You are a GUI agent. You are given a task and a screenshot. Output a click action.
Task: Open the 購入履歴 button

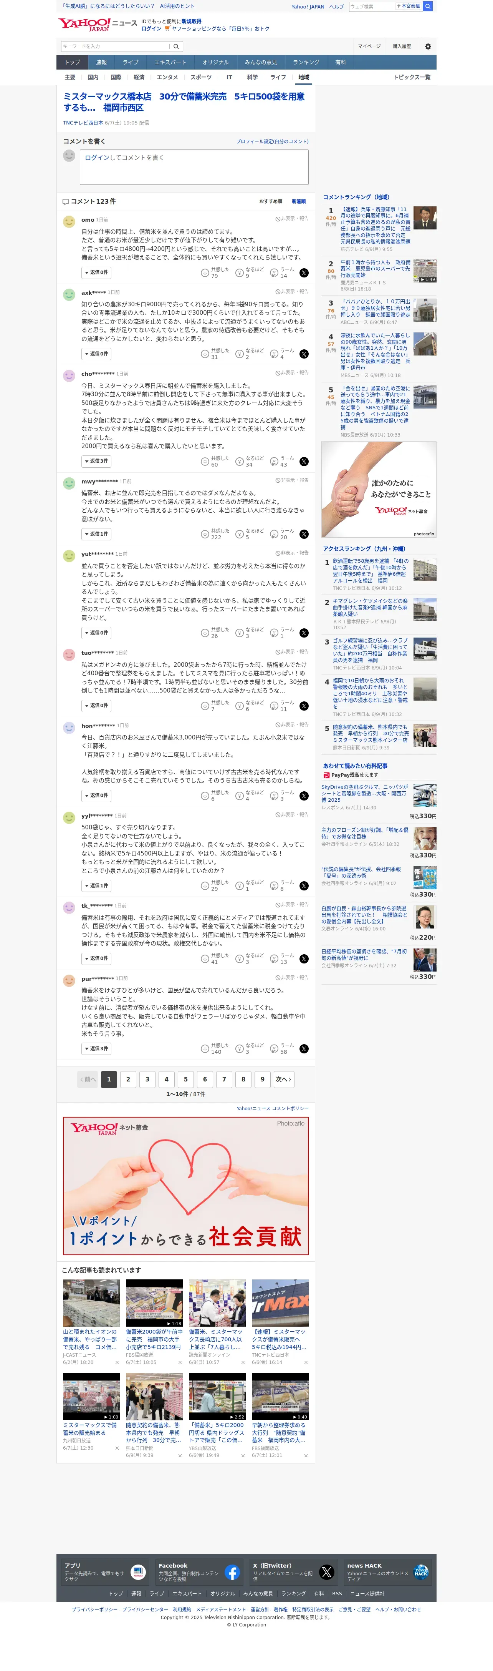pyautogui.click(x=402, y=46)
